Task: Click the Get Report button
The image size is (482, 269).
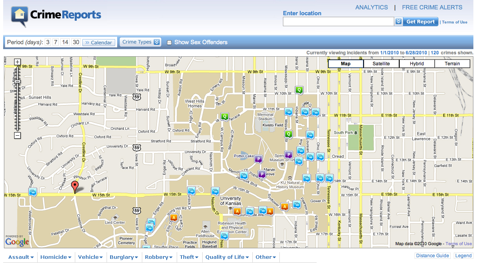Action: click(x=420, y=22)
